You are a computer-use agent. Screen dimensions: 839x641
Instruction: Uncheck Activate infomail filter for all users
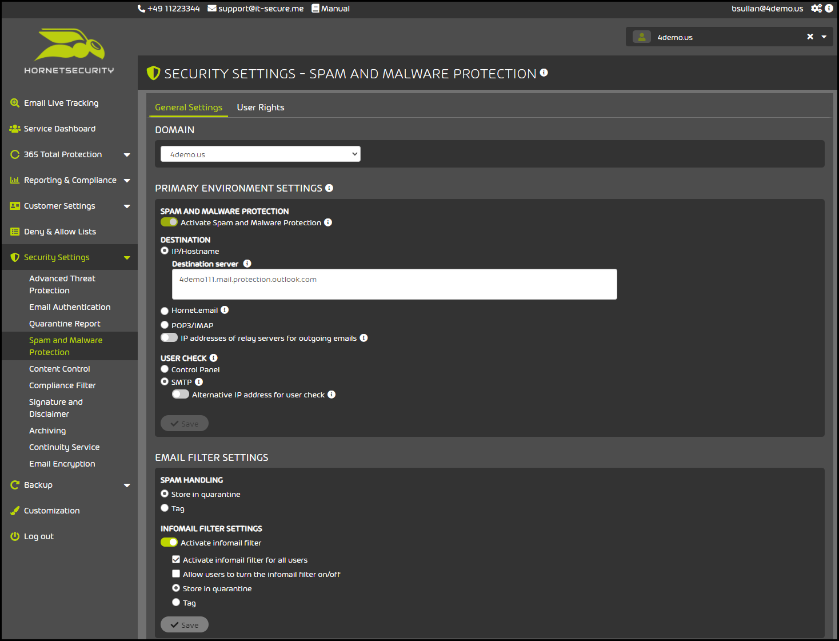[x=176, y=560]
